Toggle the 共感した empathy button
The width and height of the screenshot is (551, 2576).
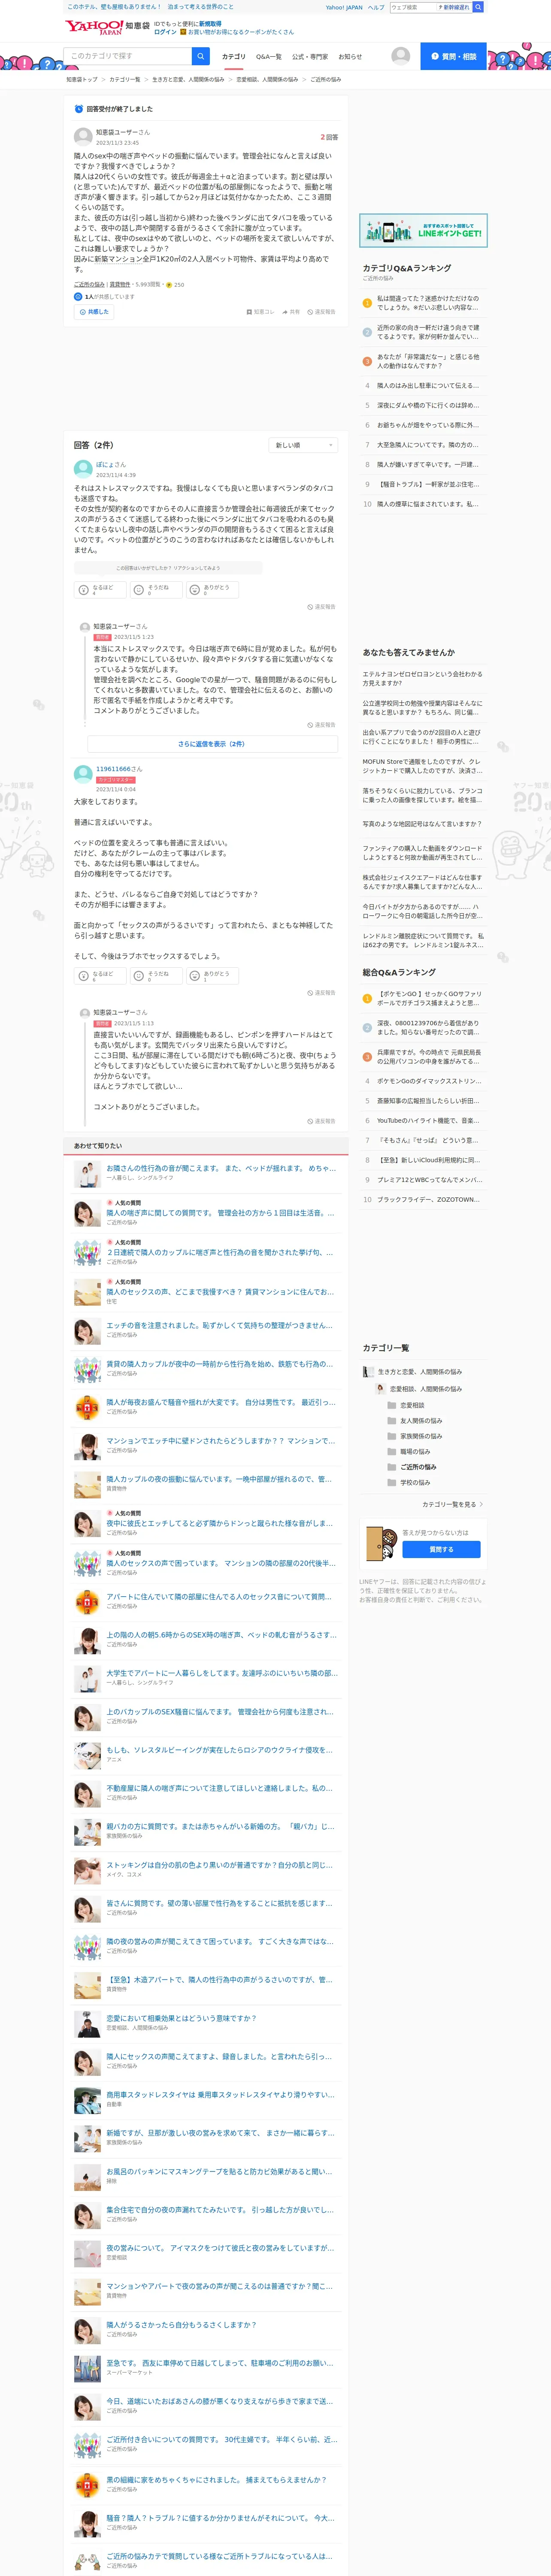pos(94,312)
